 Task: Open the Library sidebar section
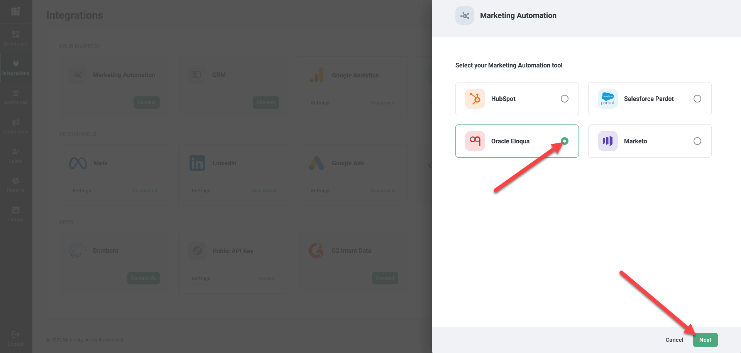(x=16, y=214)
